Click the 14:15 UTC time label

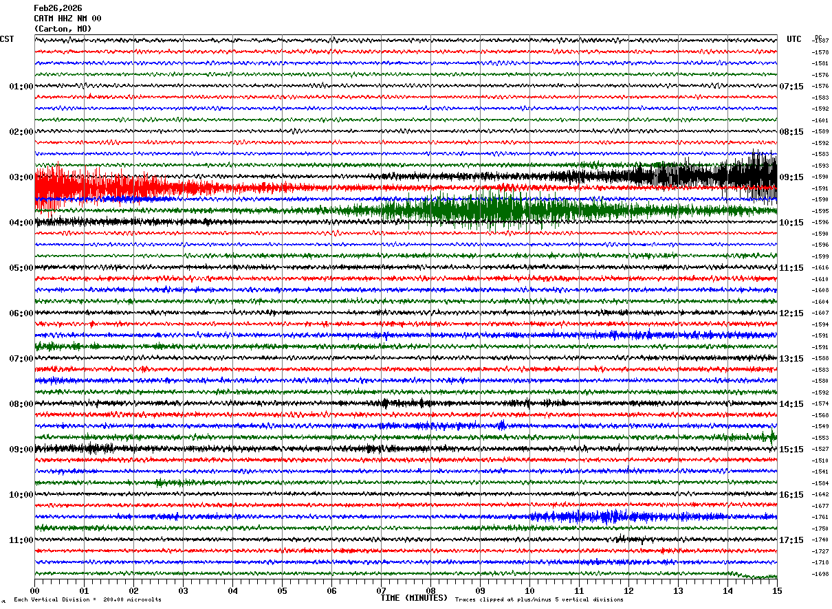[791, 404]
